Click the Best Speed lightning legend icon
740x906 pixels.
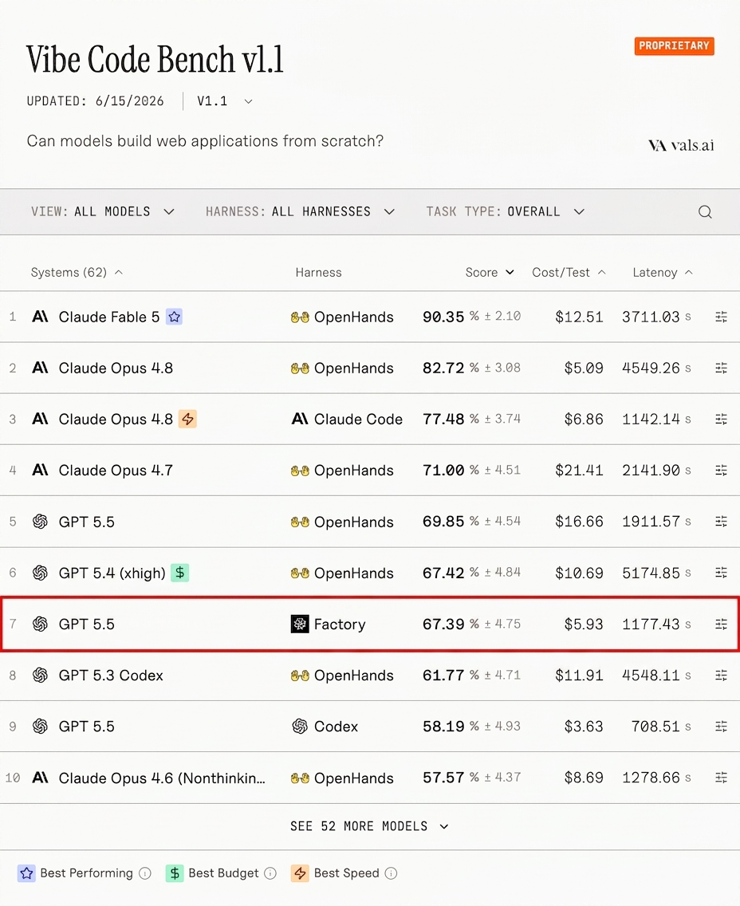pos(300,873)
